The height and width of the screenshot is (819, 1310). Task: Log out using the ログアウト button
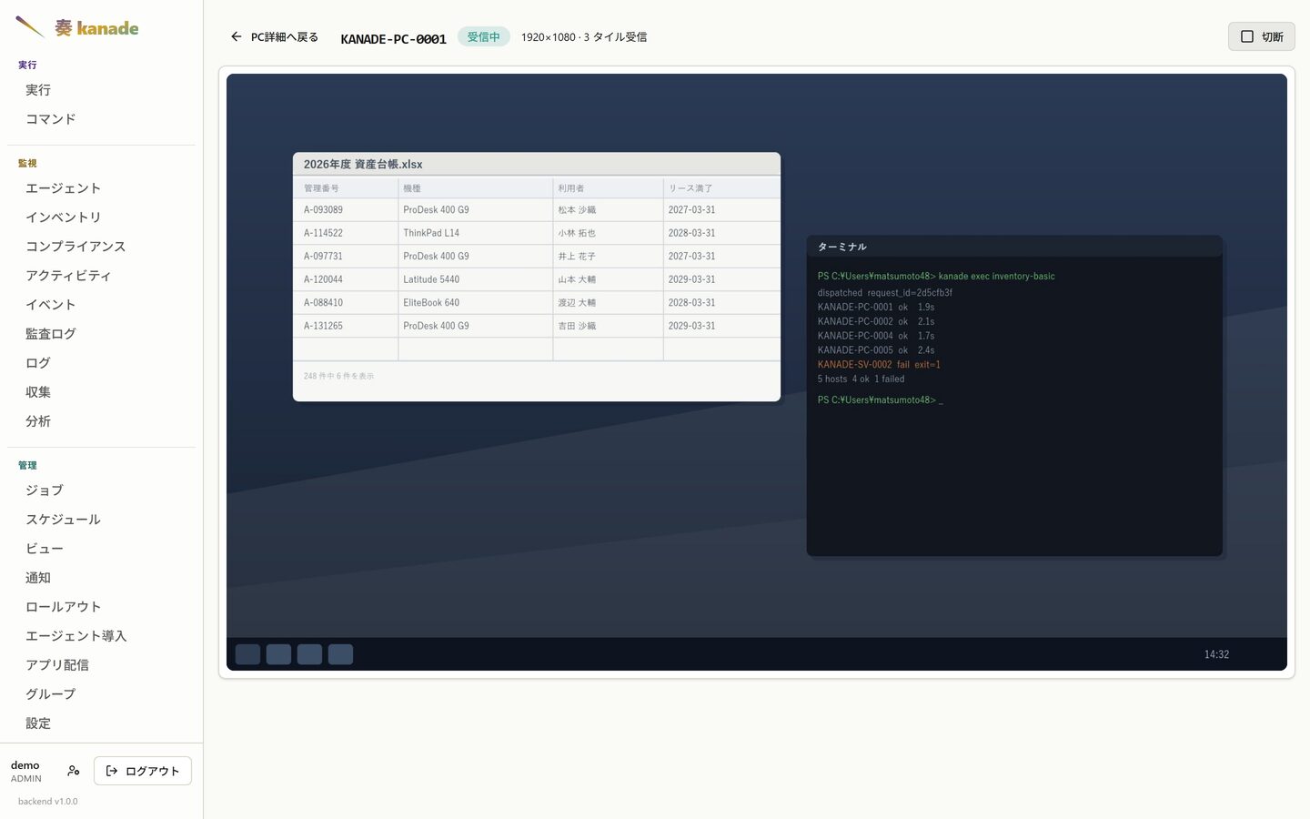[143, 771]
